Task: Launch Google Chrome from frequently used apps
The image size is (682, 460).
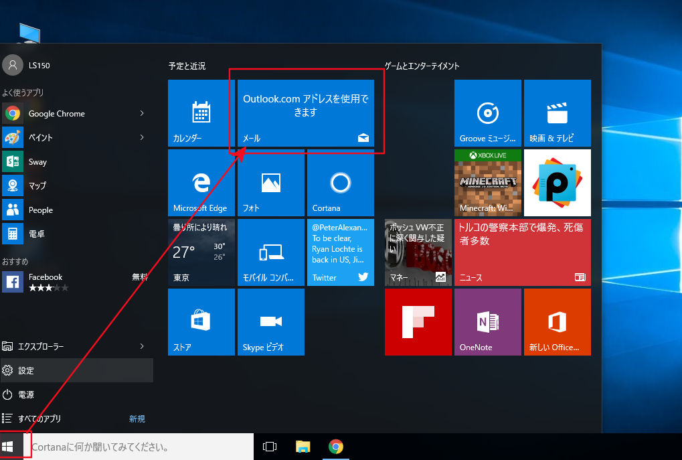Action: click(x=76, y=114)
